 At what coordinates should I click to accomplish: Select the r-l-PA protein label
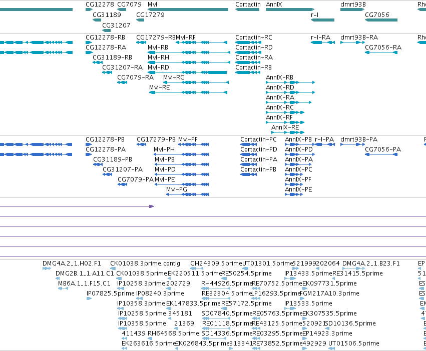(324, 139)
